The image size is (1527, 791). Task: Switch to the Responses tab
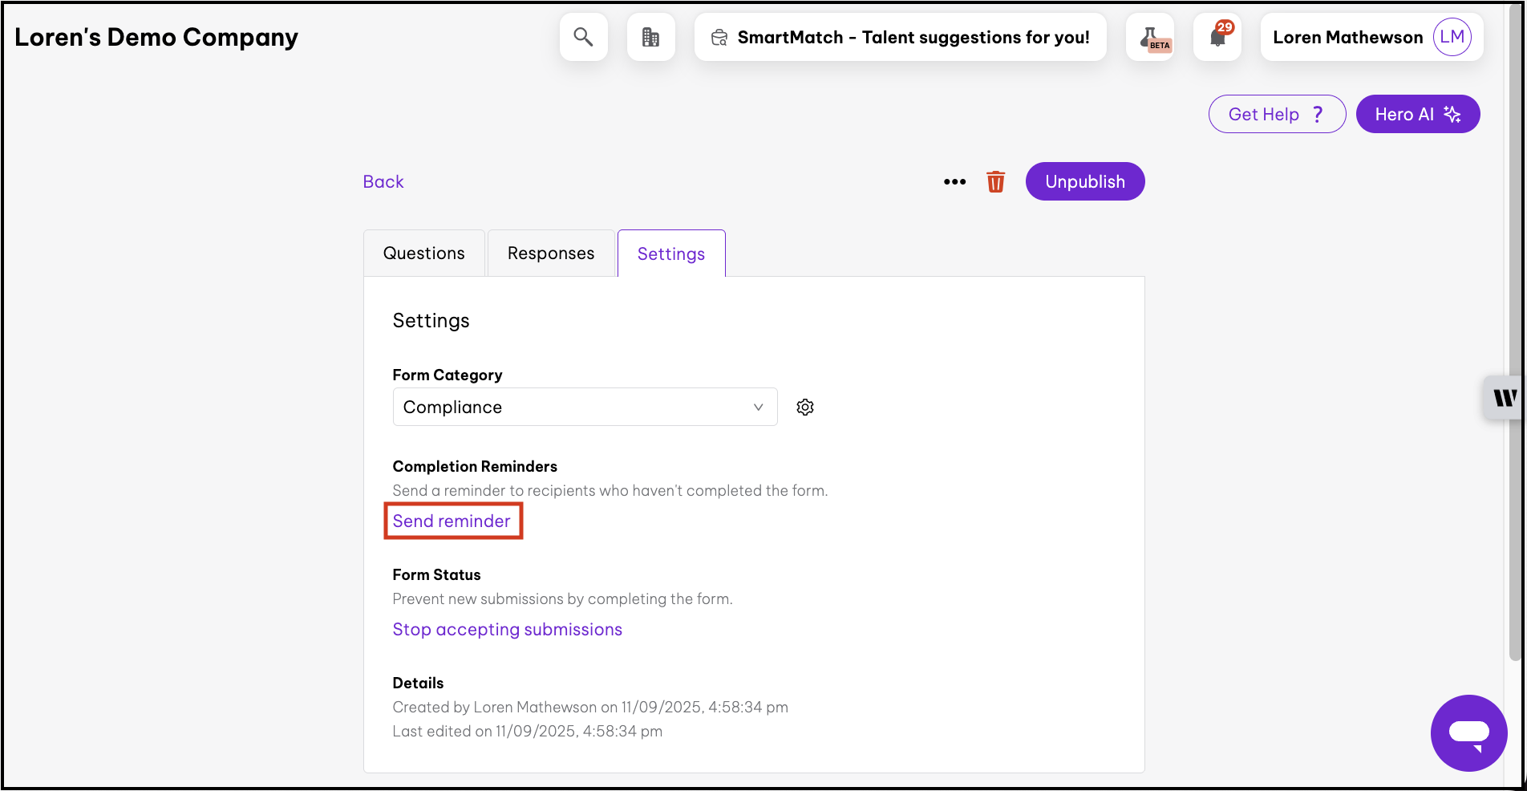pyautogui.click(x=551, y=254)
